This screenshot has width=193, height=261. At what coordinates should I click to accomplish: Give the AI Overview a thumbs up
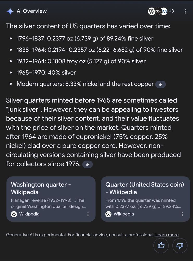(x=161, y=246)
